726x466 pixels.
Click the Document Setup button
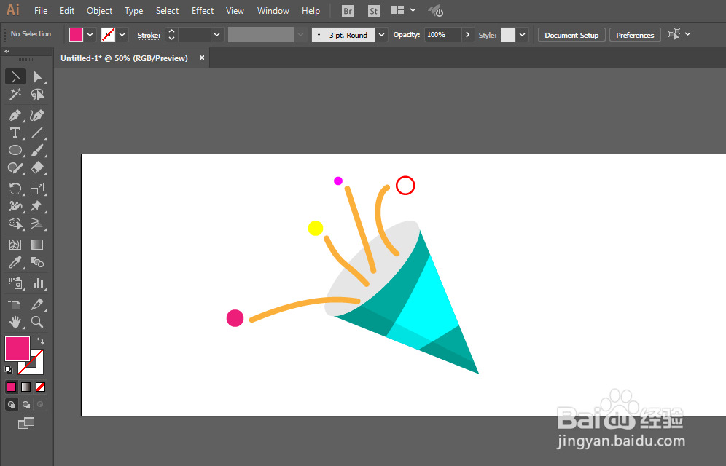(x=571, y=35)
